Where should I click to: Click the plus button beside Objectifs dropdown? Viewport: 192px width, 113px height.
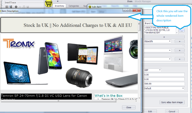click(x=180, y=41)
